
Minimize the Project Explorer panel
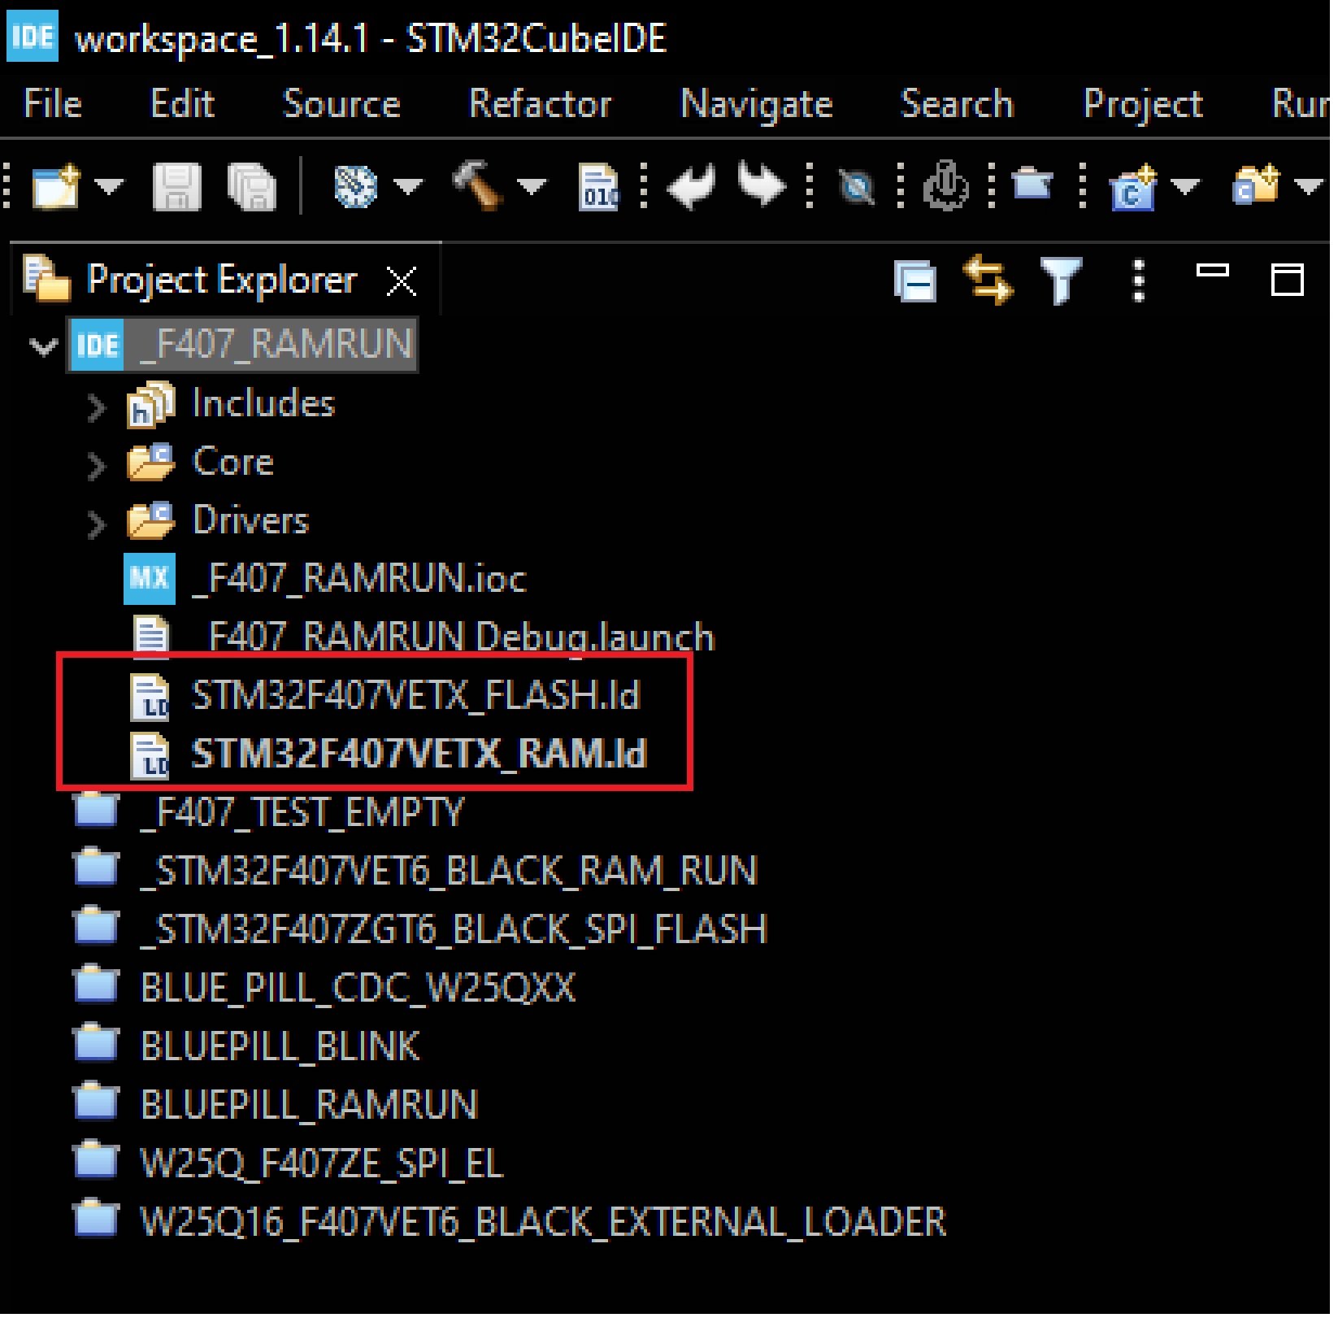[1213, 272]
